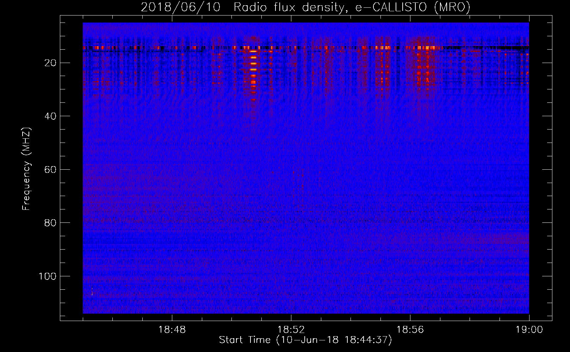Viewport: 570px width, 352px height.
Task: Click the 19:00 time tick label
Action: 529,330
